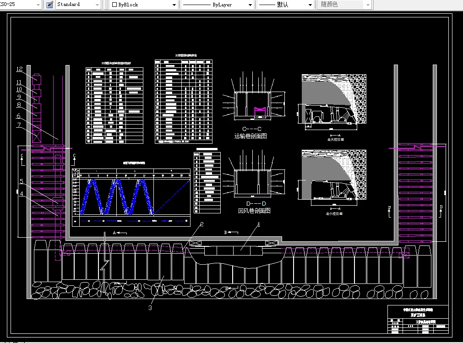
Task: Select callout number 10 label
Action: click(x=19, y=89)
